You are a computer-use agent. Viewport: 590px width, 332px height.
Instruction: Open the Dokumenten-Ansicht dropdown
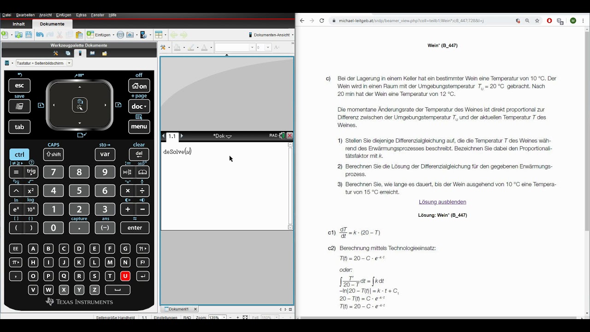[x=271, y=35]
